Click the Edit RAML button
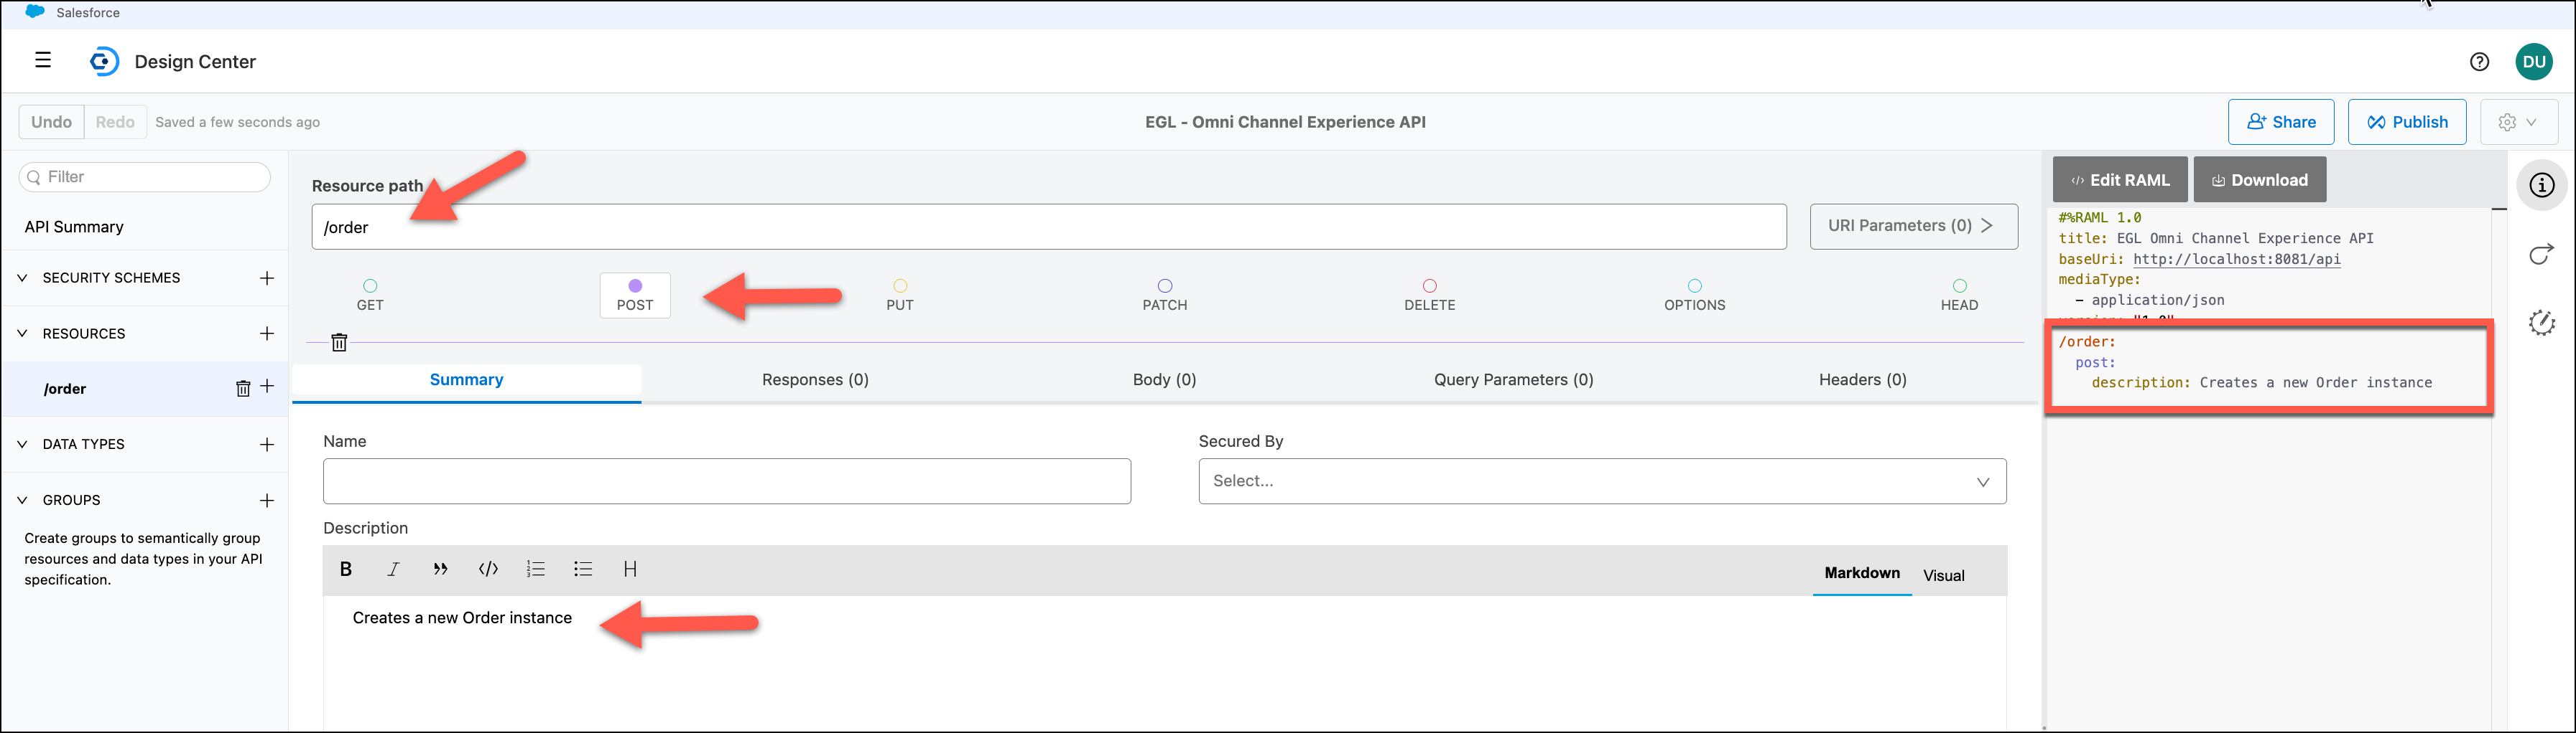The width and height of the screenshot is (2576, 733). pos(2119,180)
